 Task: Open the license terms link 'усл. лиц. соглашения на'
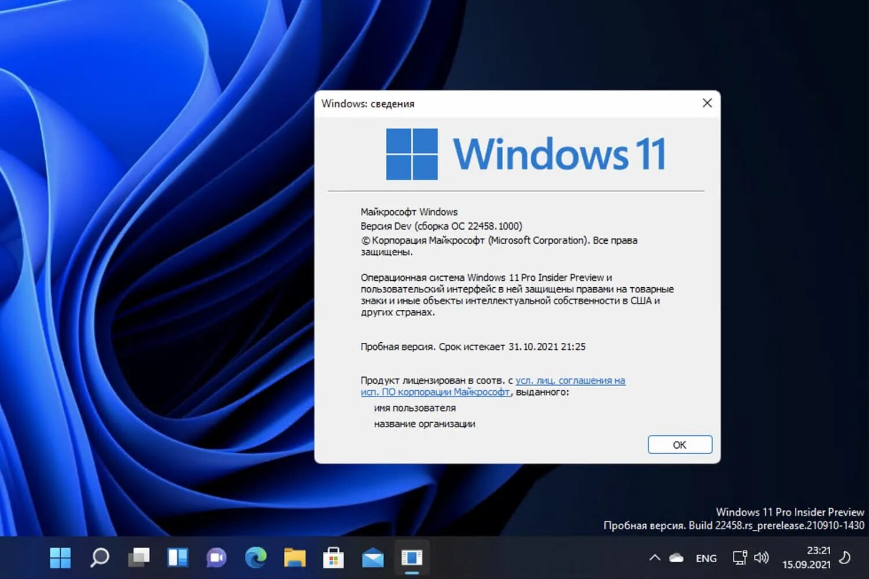(570, 380)
